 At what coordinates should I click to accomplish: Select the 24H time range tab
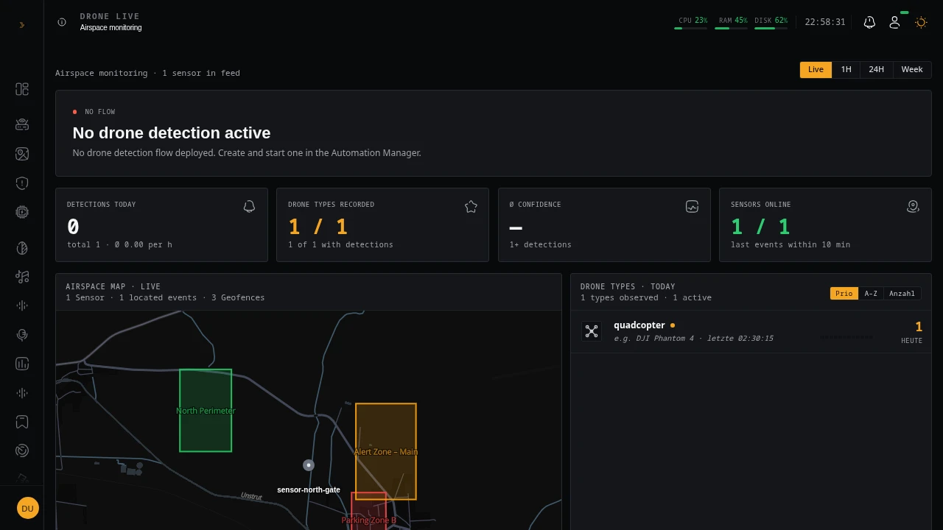tap(876, 70)
